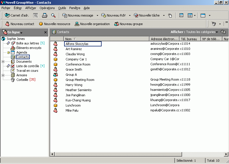Viewport: 229px width, 164px height.
Task: Open the Nouveau message dropdown arrow
Action: point(97,16)
